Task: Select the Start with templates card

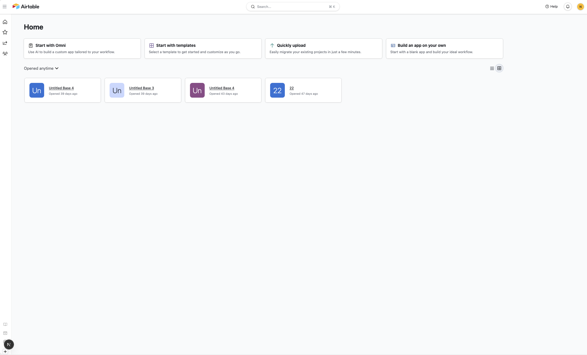Action: 203,48
